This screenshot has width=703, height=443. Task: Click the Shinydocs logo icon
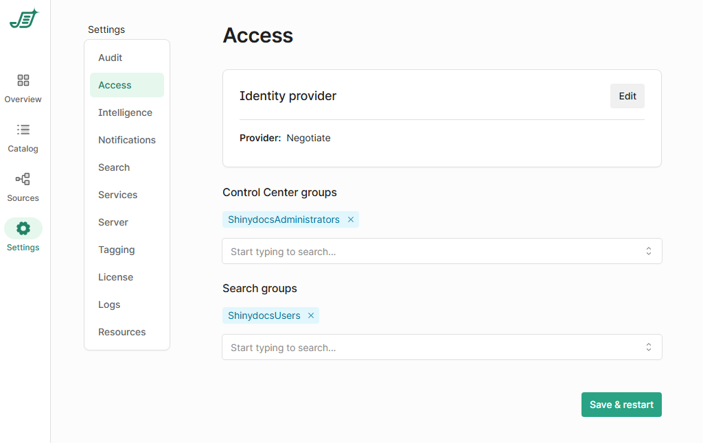[24, 19]
